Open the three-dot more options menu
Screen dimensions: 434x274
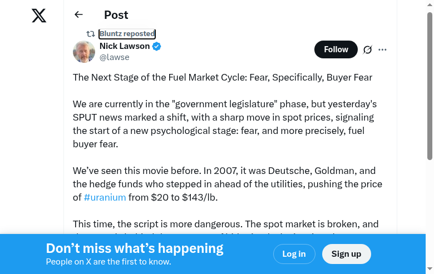pos(382,49)
